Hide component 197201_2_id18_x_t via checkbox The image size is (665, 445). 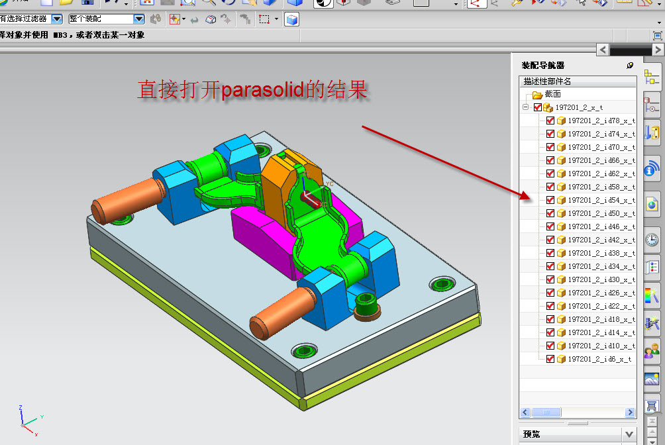pos(550,319)
